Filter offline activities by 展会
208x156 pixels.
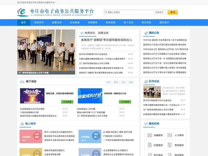pos(116,82)
